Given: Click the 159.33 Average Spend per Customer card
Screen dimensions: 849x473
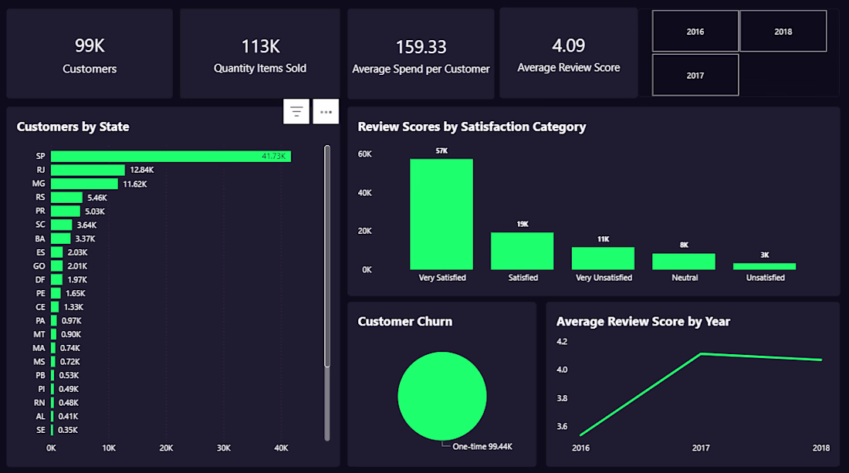Looking at the screenshot, I should click(421, 54).
